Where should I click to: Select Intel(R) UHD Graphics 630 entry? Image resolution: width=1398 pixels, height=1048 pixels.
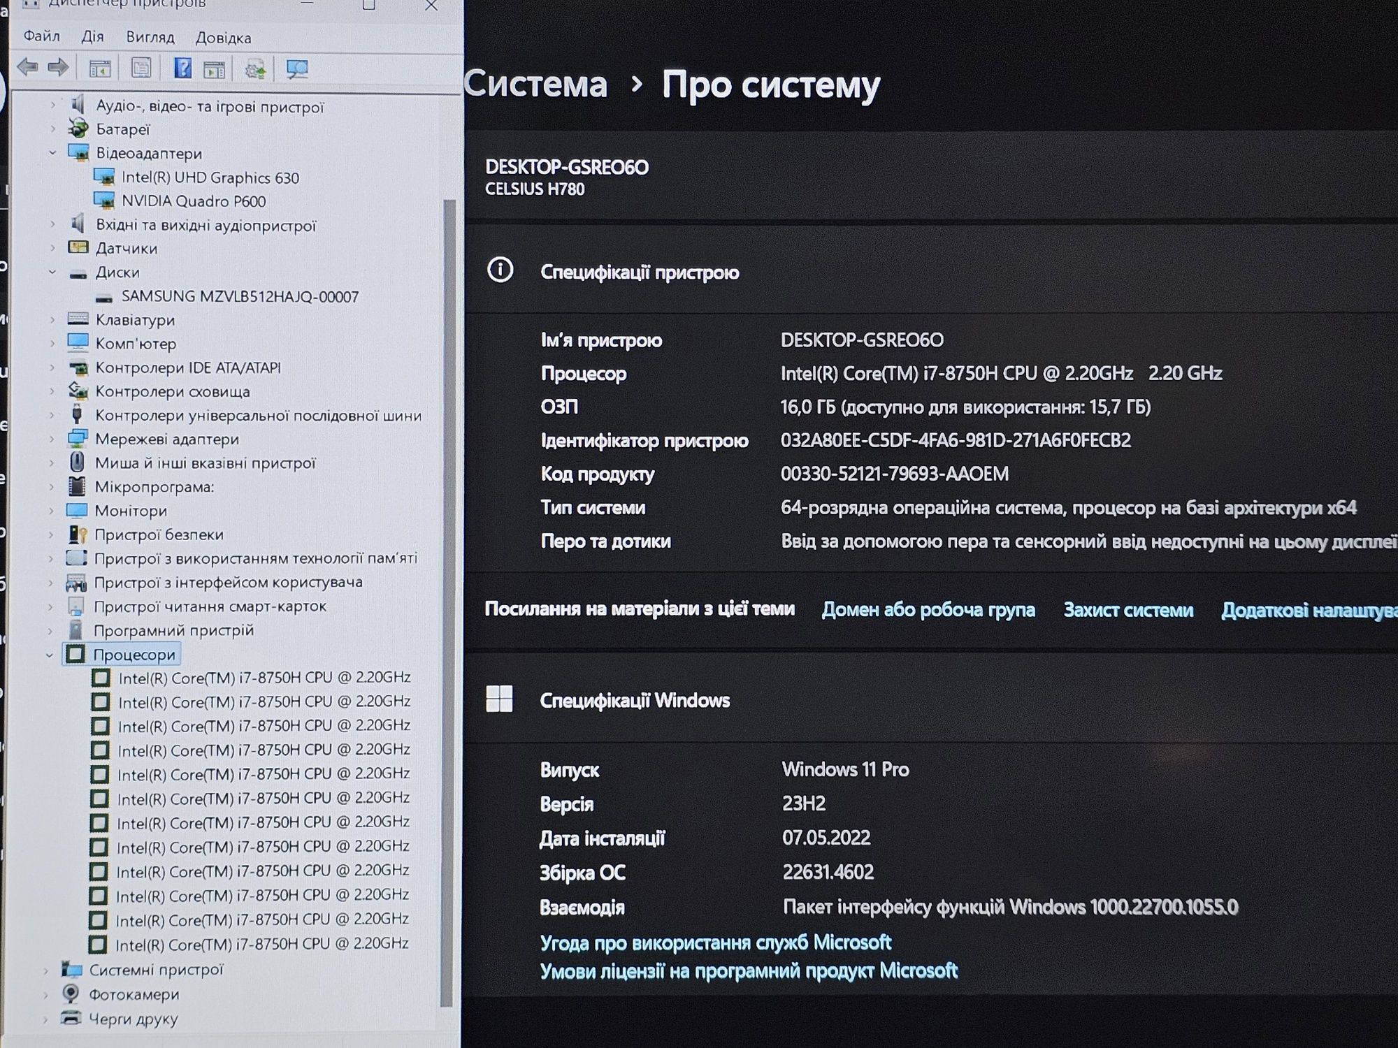coord(210,177)
